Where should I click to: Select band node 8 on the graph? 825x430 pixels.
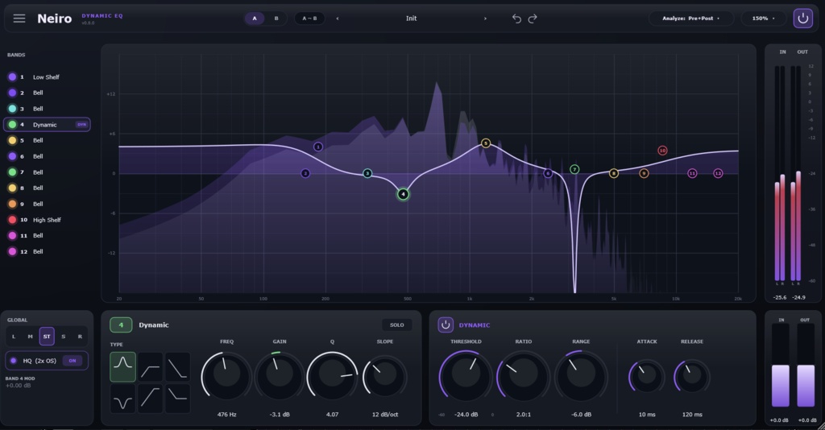[613, 173]
